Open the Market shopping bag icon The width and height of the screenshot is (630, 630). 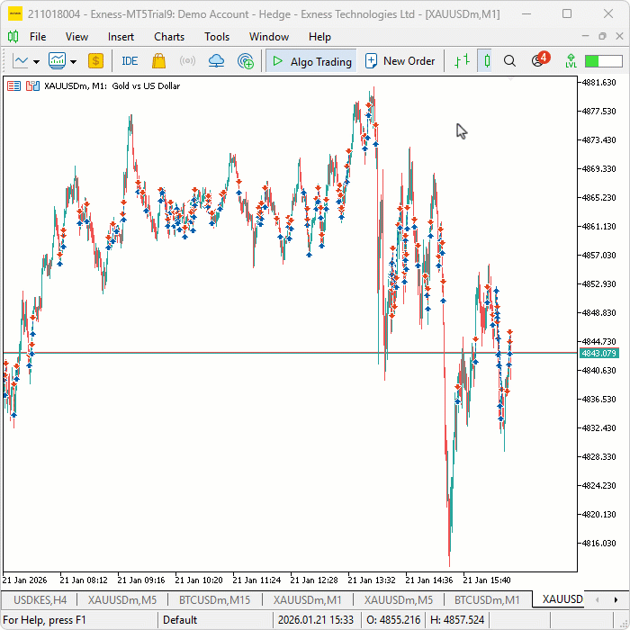(x=158, y=61)
